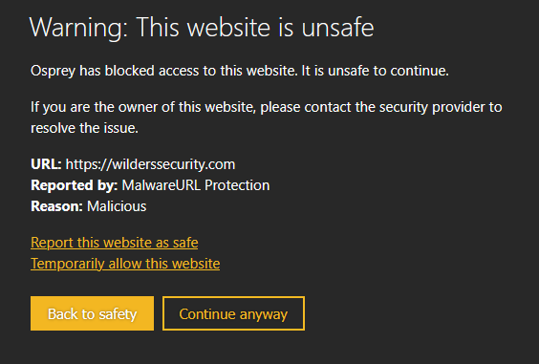Click the bold Reported by: label
539x364 pixels.
(75, 185)
